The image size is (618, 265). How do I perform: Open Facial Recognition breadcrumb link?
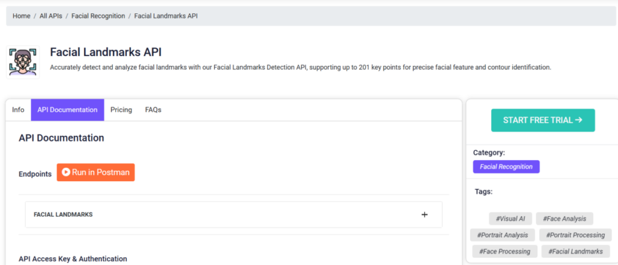pos(98,16)
